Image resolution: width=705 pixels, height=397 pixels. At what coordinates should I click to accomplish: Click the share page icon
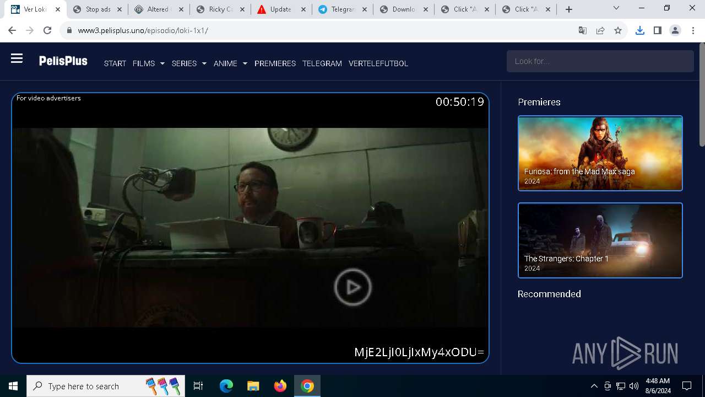click(x=600, y=30)
